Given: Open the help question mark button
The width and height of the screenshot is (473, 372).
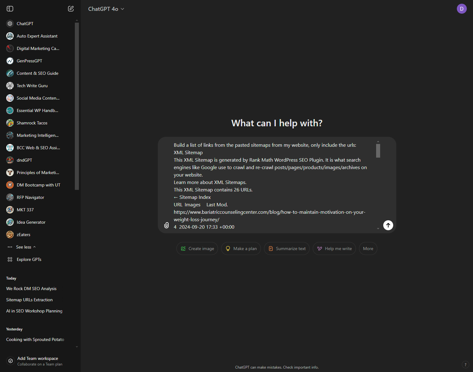Looking at the screenshot, I should pos(465,365).
